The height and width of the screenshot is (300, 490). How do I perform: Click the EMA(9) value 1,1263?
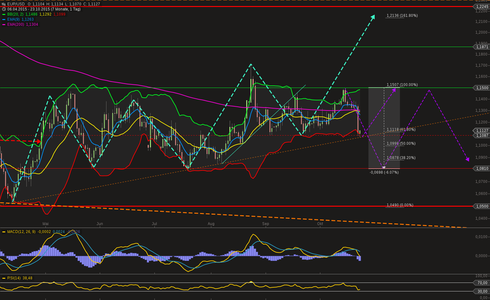[x=28, y=19]
